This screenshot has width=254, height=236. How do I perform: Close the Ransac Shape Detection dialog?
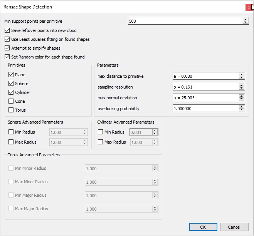pos(249,7)
